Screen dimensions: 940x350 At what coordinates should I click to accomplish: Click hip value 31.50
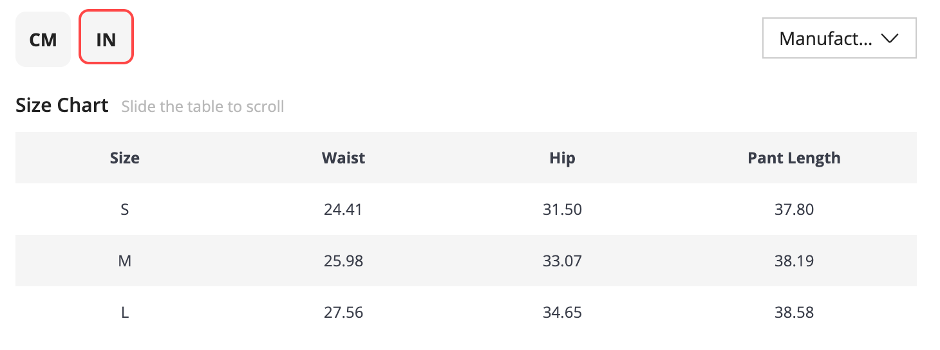[x=563, y=209]
